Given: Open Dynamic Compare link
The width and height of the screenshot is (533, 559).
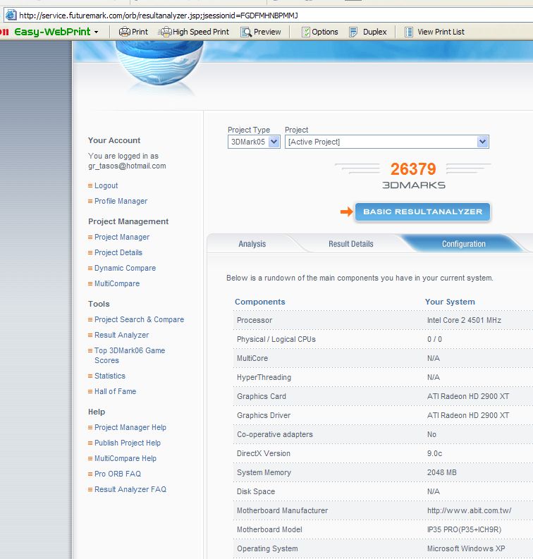Looking at the screenshot, I should [125, 268].
